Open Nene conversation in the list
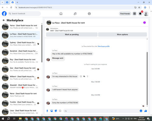Screen dimensions: 152x121 20,95
